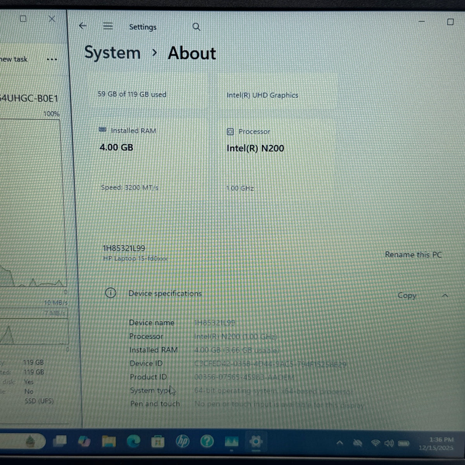Viewport: 465px width, 465px height.
Task: Click the Rename this PC button
Action: (413, 255)
